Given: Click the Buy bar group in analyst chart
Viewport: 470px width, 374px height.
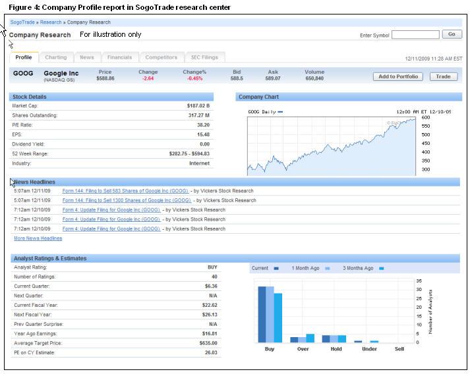Looking at the screenshot, I should click(x=270, y=315).
